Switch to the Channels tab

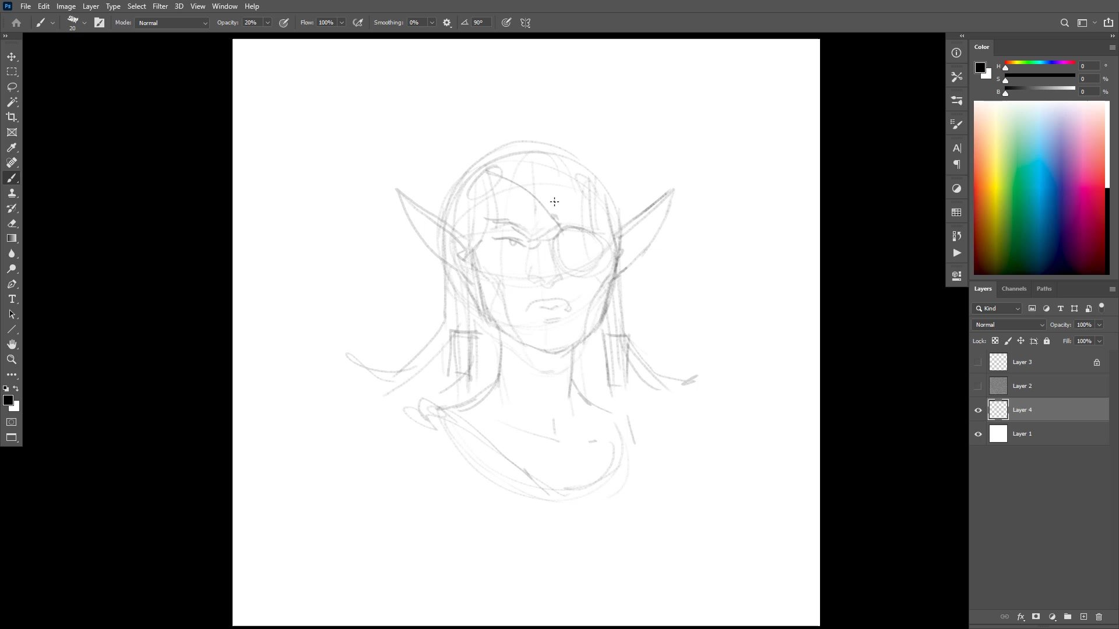[1014, 289]
